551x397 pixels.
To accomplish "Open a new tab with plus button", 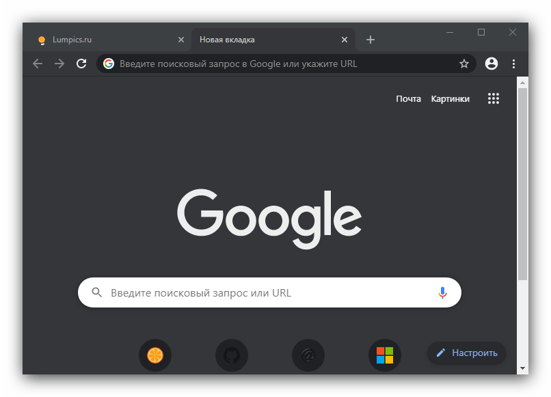I will point(371,40).
